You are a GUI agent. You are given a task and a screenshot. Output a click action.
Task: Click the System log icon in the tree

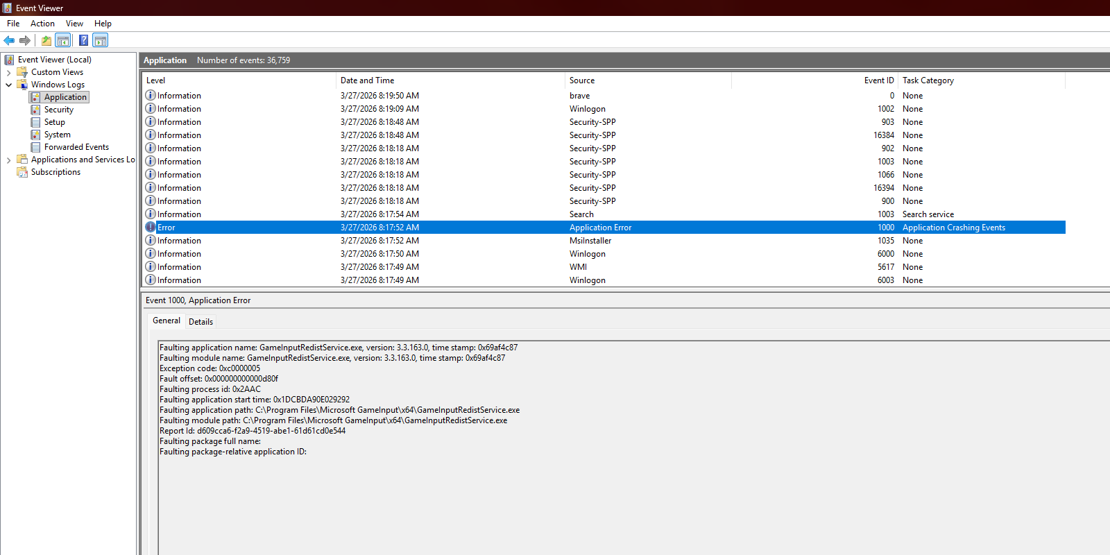[35, 135]
